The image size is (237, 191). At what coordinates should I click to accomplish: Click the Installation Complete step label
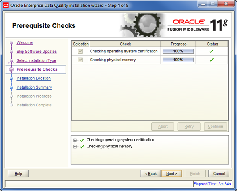pyautogui.click(x=34, y=105)
